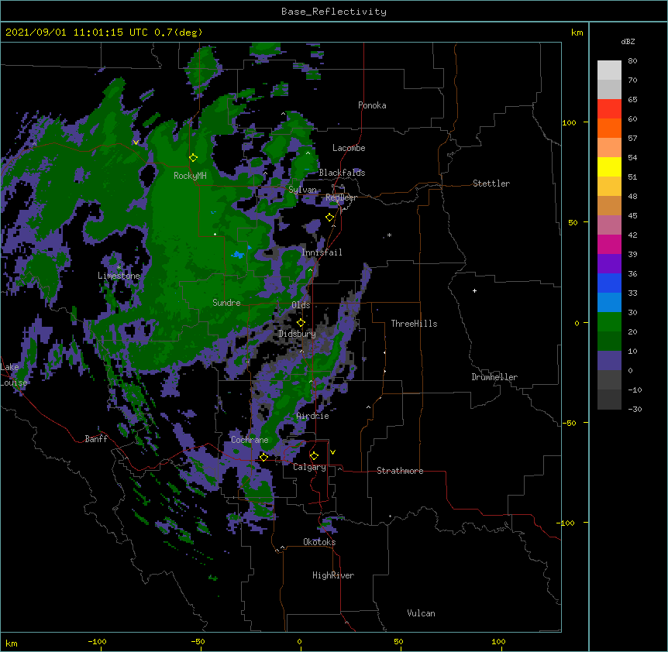This screenshot has width=668, height=652.
Task: Click the yellow diamond marker above RockyMH
Action: (194, 158)
